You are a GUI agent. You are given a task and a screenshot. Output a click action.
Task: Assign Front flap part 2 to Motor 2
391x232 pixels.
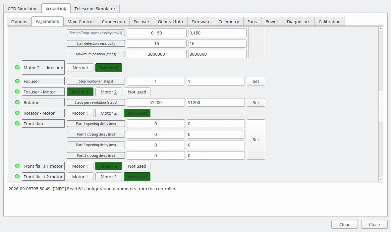click(x=108, y=177)
